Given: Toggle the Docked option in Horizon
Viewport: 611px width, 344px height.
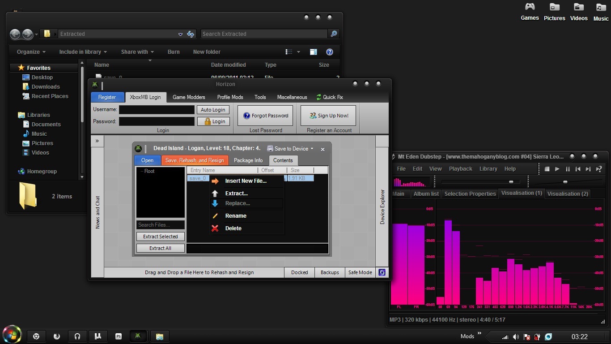Looking at the screenshot, I should (x=299, y=272).
